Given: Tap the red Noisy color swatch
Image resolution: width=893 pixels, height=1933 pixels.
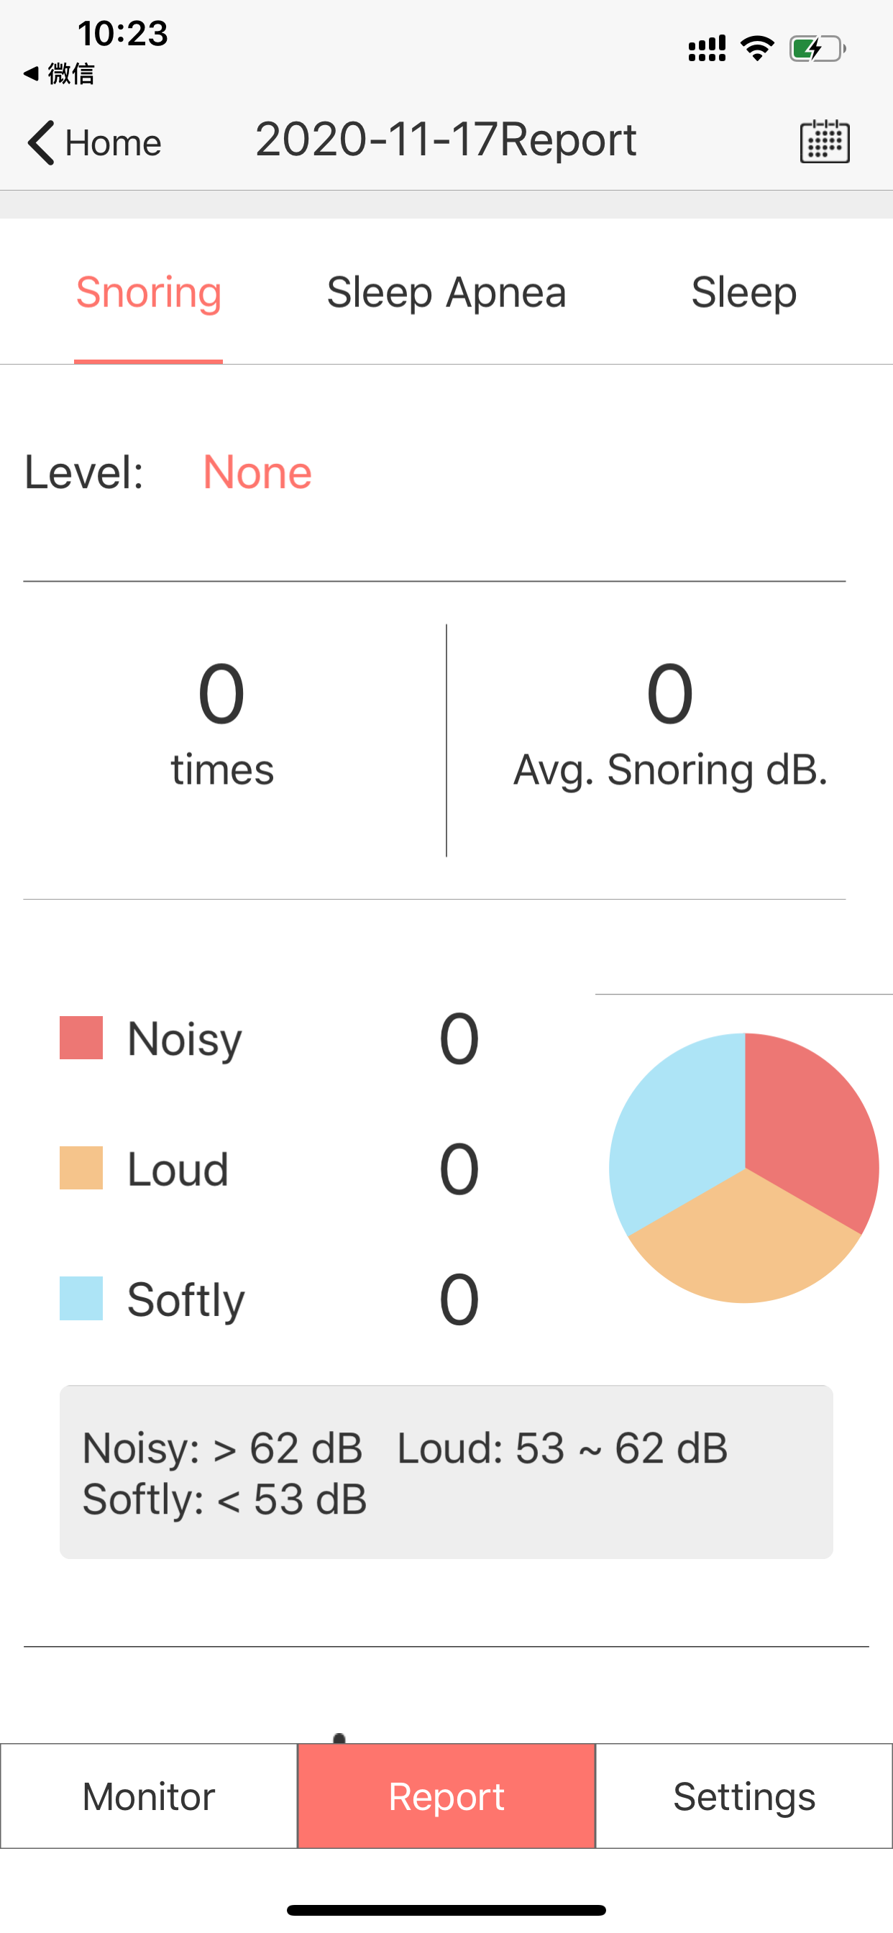Looking at the screenshot, I should coord(81,1038).
